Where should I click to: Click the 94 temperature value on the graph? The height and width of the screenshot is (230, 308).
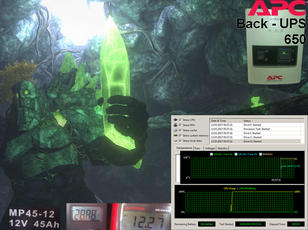tap(296, 159)
